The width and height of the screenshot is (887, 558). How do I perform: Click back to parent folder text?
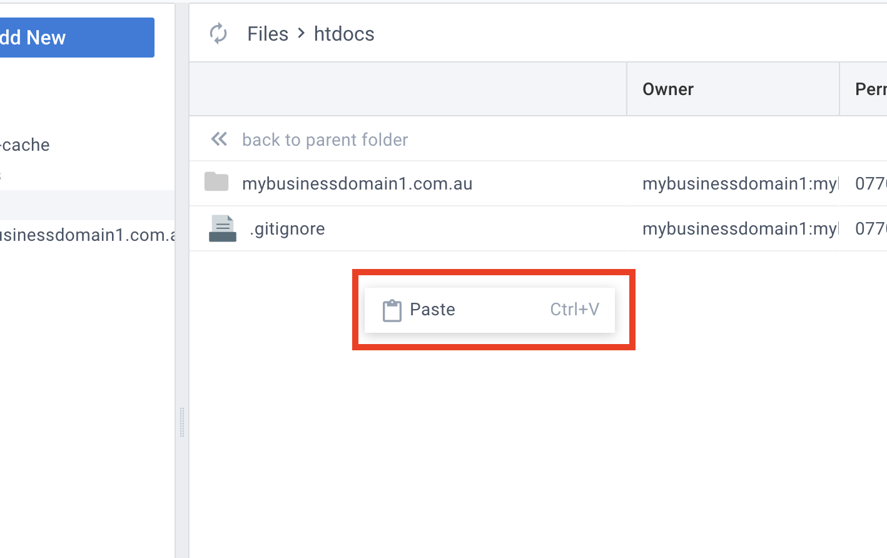point(325,139)
